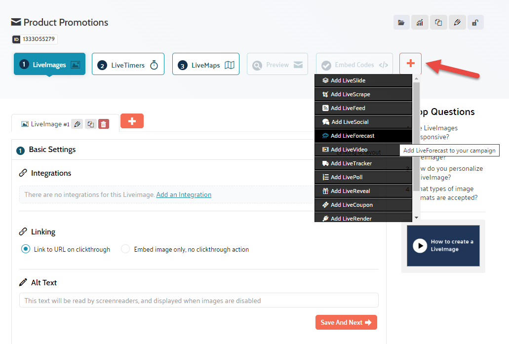
Task: Select Link to URL on clickthrough
Action: coord(26,249)
